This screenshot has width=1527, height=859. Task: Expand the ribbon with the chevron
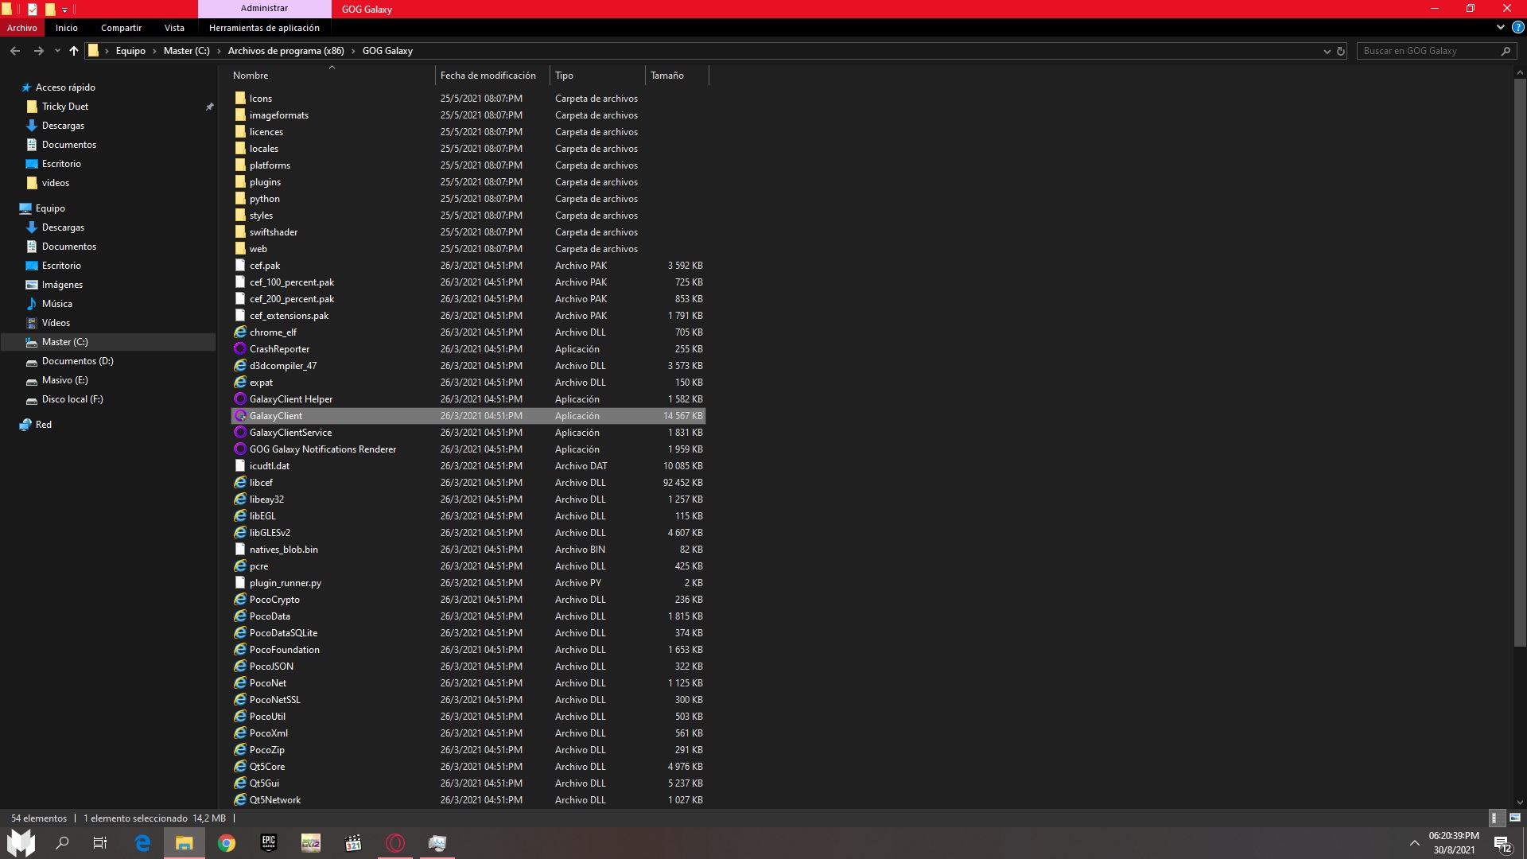[x=1501, y=27]
